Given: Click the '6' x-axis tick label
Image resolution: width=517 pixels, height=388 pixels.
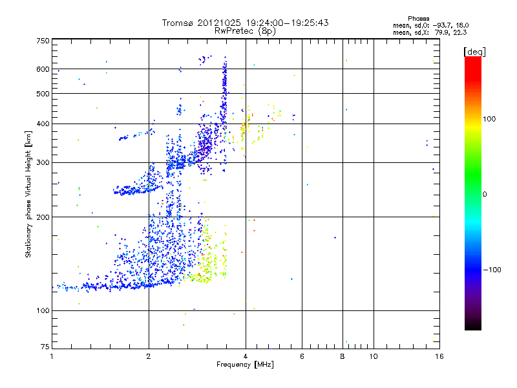Looking at the screenshot, I should click(x=302, y=356).
